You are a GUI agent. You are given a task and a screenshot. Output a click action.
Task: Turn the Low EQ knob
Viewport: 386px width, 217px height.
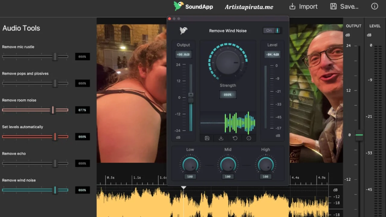click(x=190, y=165)
